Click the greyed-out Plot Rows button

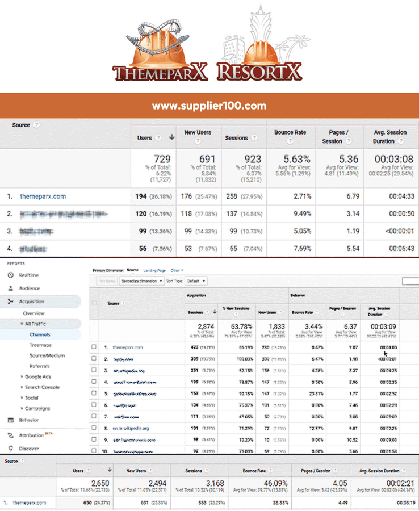click(x=107, y=281)
